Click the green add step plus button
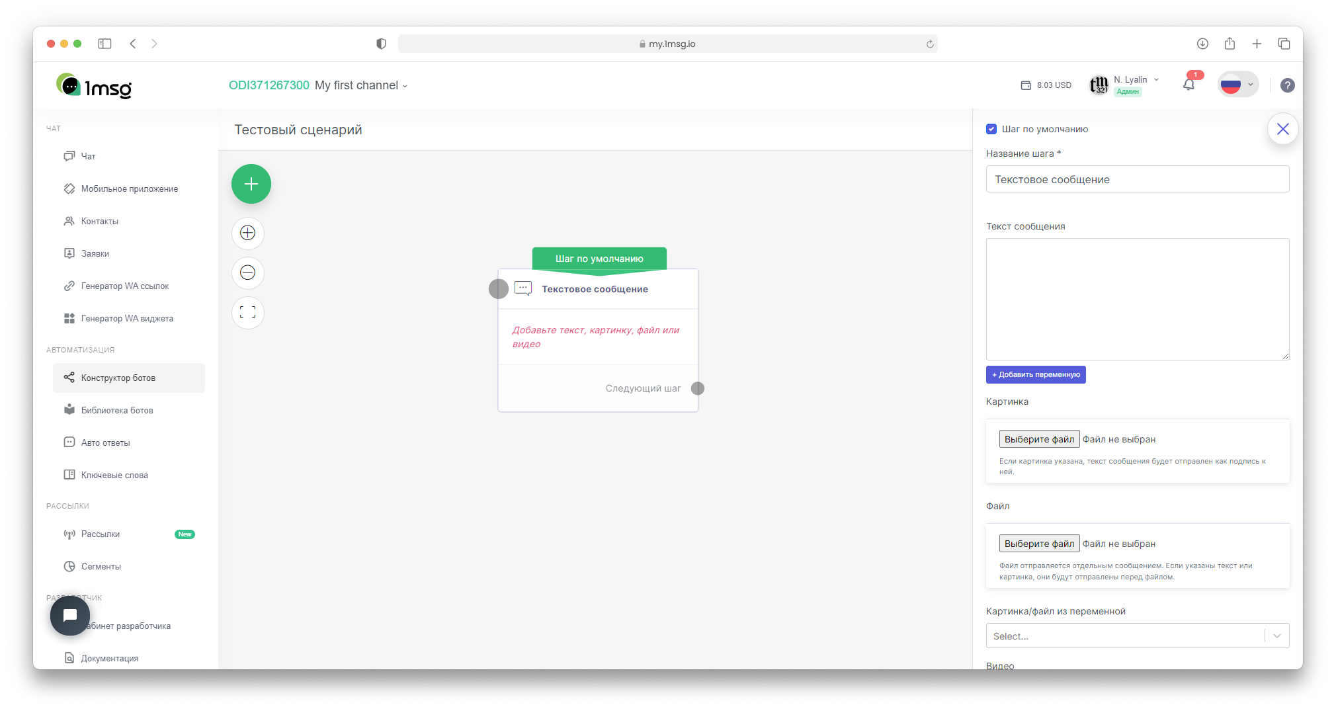The height and width of the screenshot is (709, 1336). click(251, 184)
